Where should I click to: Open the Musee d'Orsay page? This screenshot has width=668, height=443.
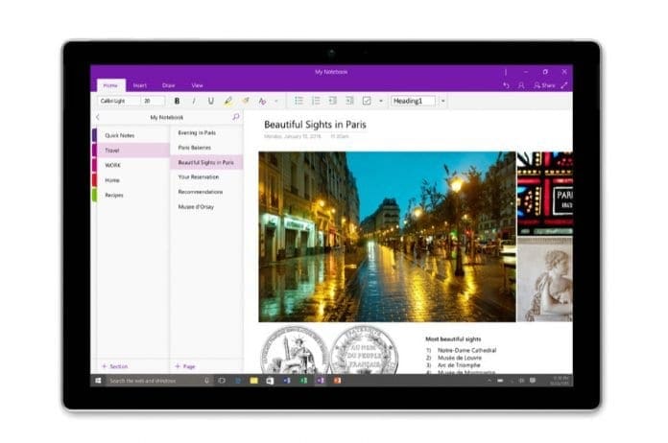pos(206,206)
